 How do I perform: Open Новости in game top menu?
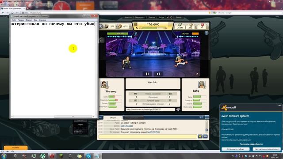[x=128, y=18]
